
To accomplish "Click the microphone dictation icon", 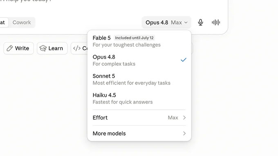I will coord(200,22).
